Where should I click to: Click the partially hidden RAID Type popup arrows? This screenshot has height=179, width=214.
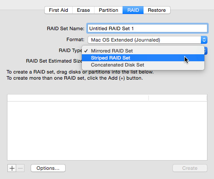click(206, 51)
